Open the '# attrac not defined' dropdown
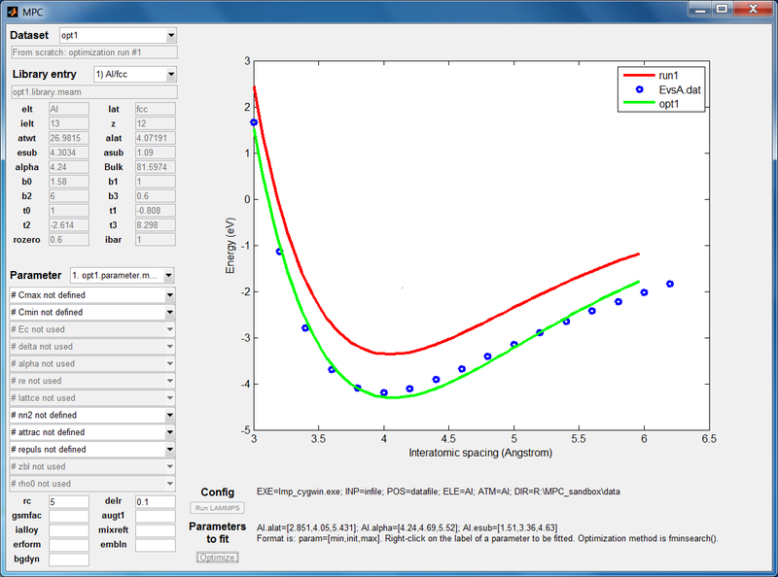Image resolution: width=778 pixels, height=577 pixels. 171,432
